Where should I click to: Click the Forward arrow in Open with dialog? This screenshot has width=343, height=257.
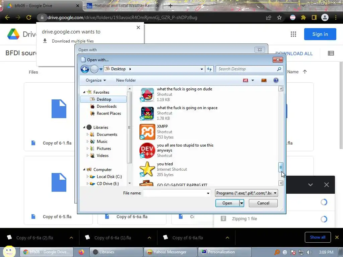click(94, 69)
